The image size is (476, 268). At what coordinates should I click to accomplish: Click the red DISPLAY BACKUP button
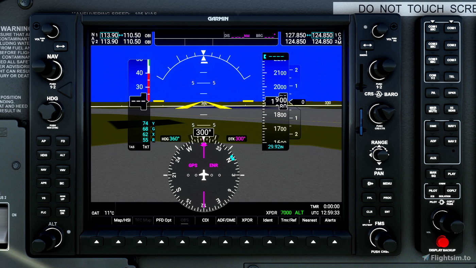[442, 241]
